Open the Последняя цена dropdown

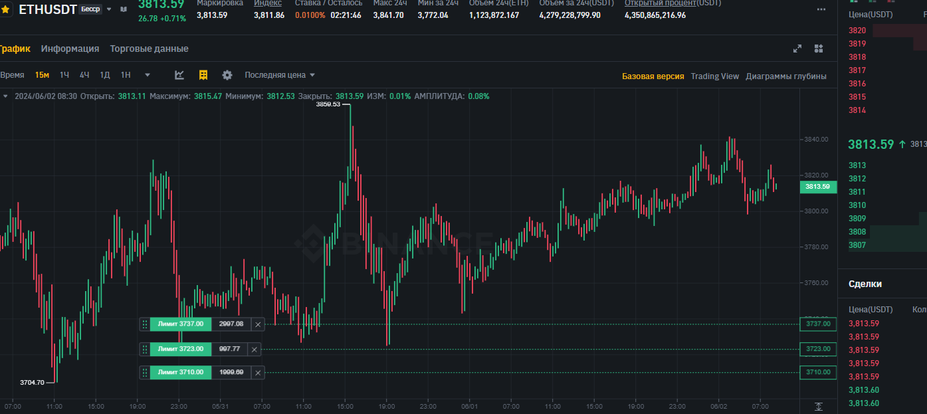click(280, 75)
